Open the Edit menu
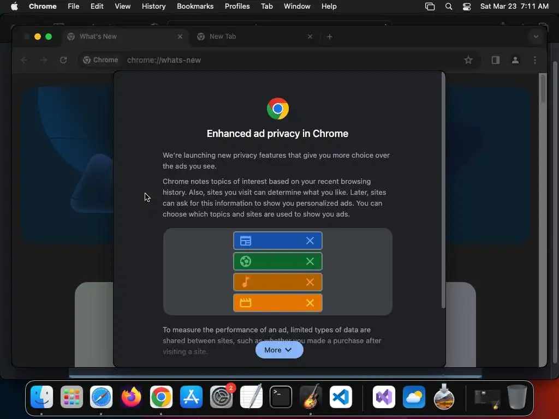 tap(97, 6)
